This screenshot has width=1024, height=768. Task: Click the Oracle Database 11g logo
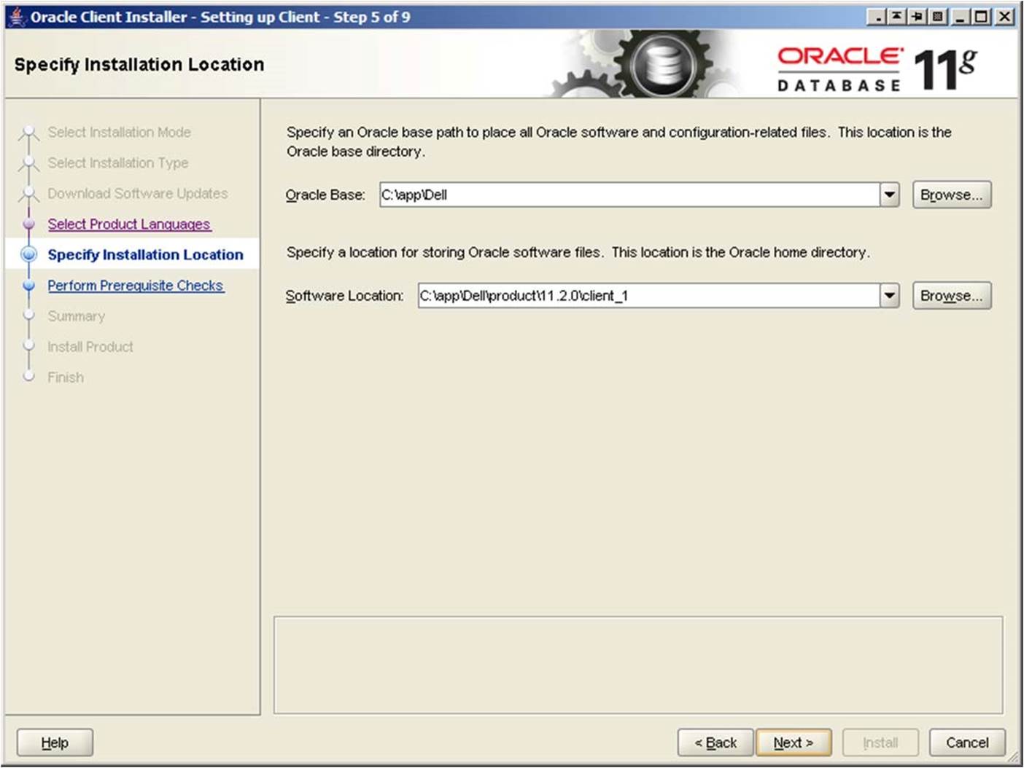pos(877,69)
